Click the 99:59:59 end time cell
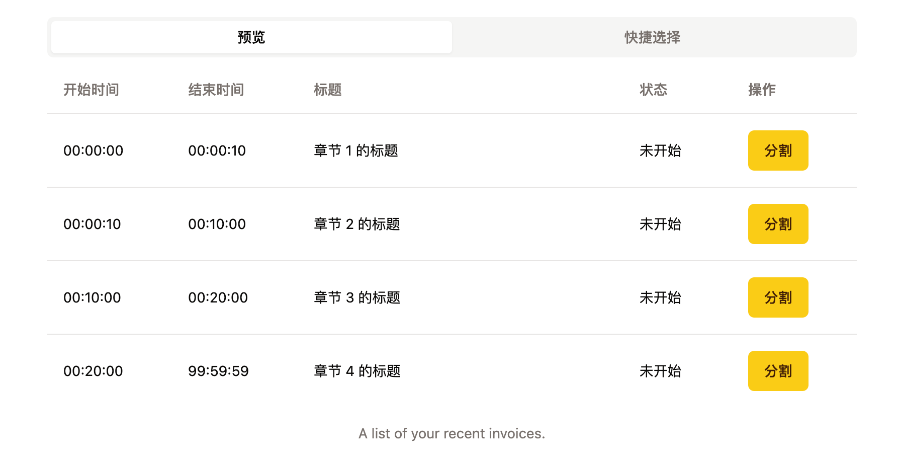Viewport: 897px width, 456px height. [218, 371]
